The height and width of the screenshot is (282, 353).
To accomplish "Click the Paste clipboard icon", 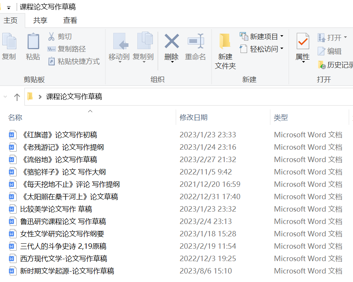I will point(33,42).
